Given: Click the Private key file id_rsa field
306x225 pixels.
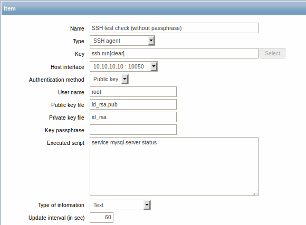Looking at the screenshot, I should point(133,117).
